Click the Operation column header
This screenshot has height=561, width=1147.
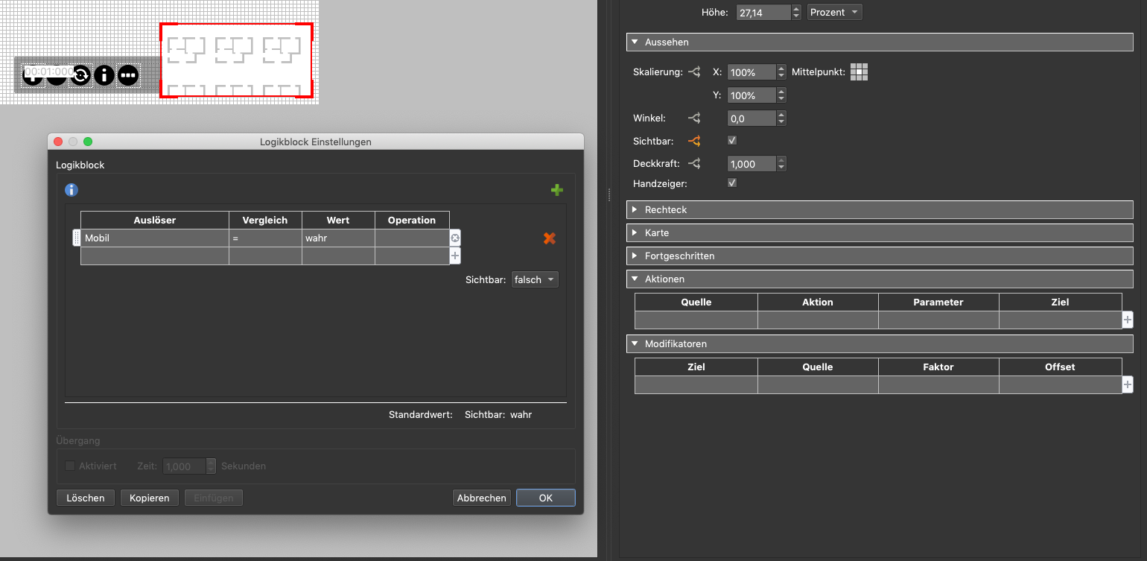412,221
